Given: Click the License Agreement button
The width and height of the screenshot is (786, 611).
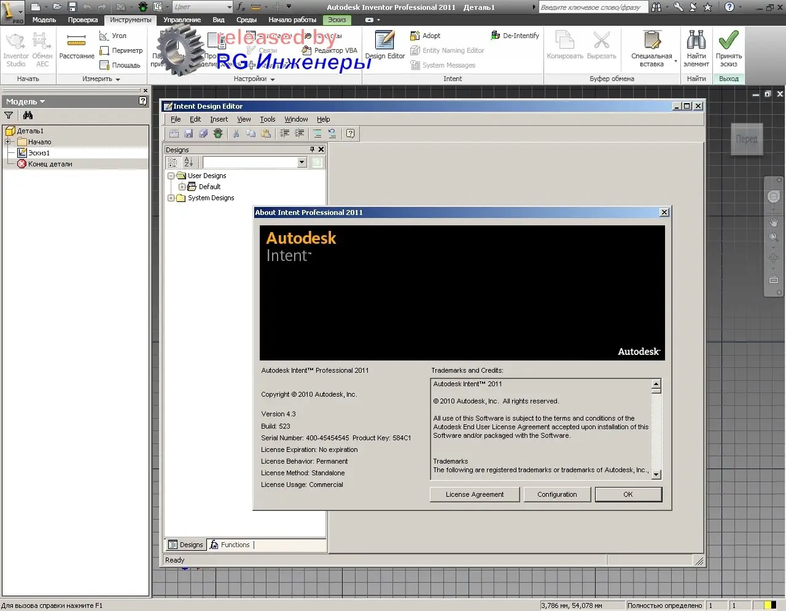Looking at the screenshot, I should (475, 494).
